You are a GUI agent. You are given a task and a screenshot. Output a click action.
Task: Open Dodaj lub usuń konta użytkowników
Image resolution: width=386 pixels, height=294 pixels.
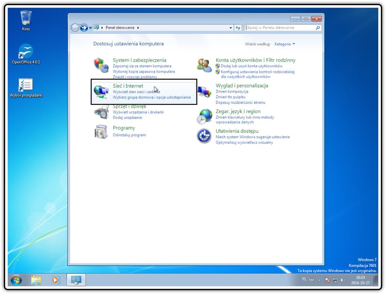(252, 66)
